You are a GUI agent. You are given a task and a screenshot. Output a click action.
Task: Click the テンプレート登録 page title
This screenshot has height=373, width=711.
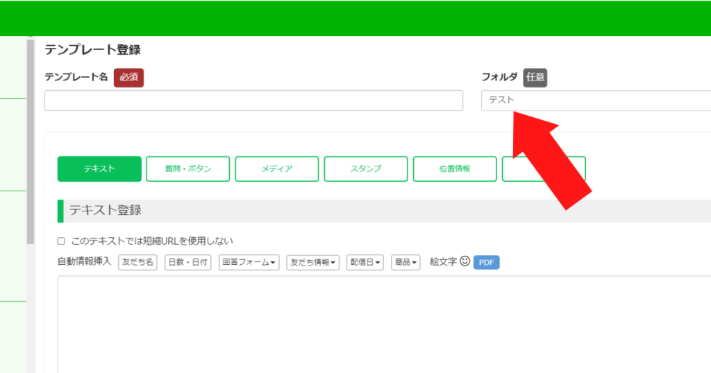[x=92, y=50]
